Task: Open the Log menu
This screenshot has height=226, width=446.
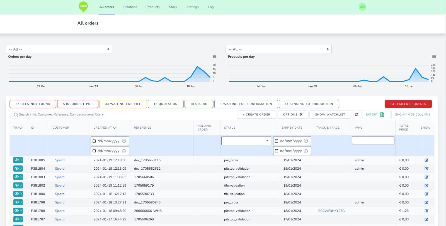Action: tap(211, 7)
